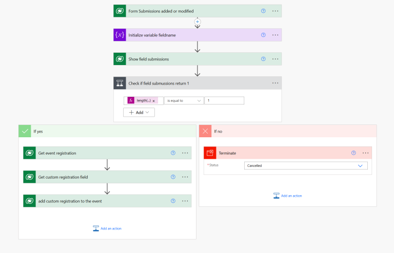Click help icon on Show field submissions
Viewport: 394px width, 253px height.
pyautogui.click(x=263, y=59)
